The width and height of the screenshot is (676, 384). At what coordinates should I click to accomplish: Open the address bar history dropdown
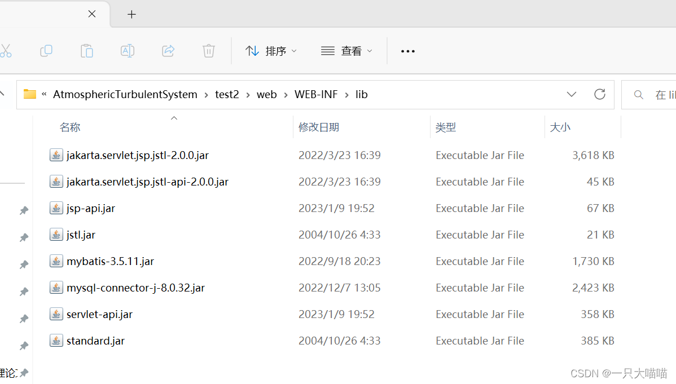pos(571,94)
